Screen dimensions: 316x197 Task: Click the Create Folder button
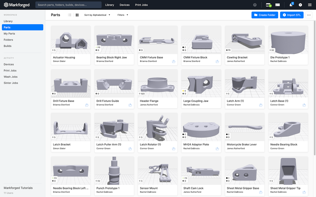click(x=265, y=15)
